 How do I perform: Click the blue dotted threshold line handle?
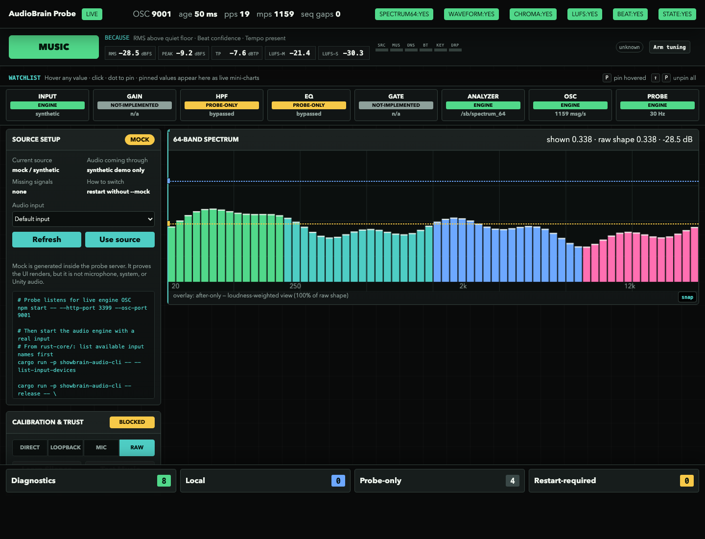coord(169,181)
